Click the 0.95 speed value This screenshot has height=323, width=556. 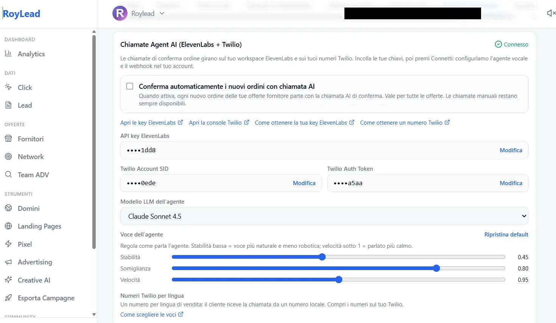click(523, 280)
